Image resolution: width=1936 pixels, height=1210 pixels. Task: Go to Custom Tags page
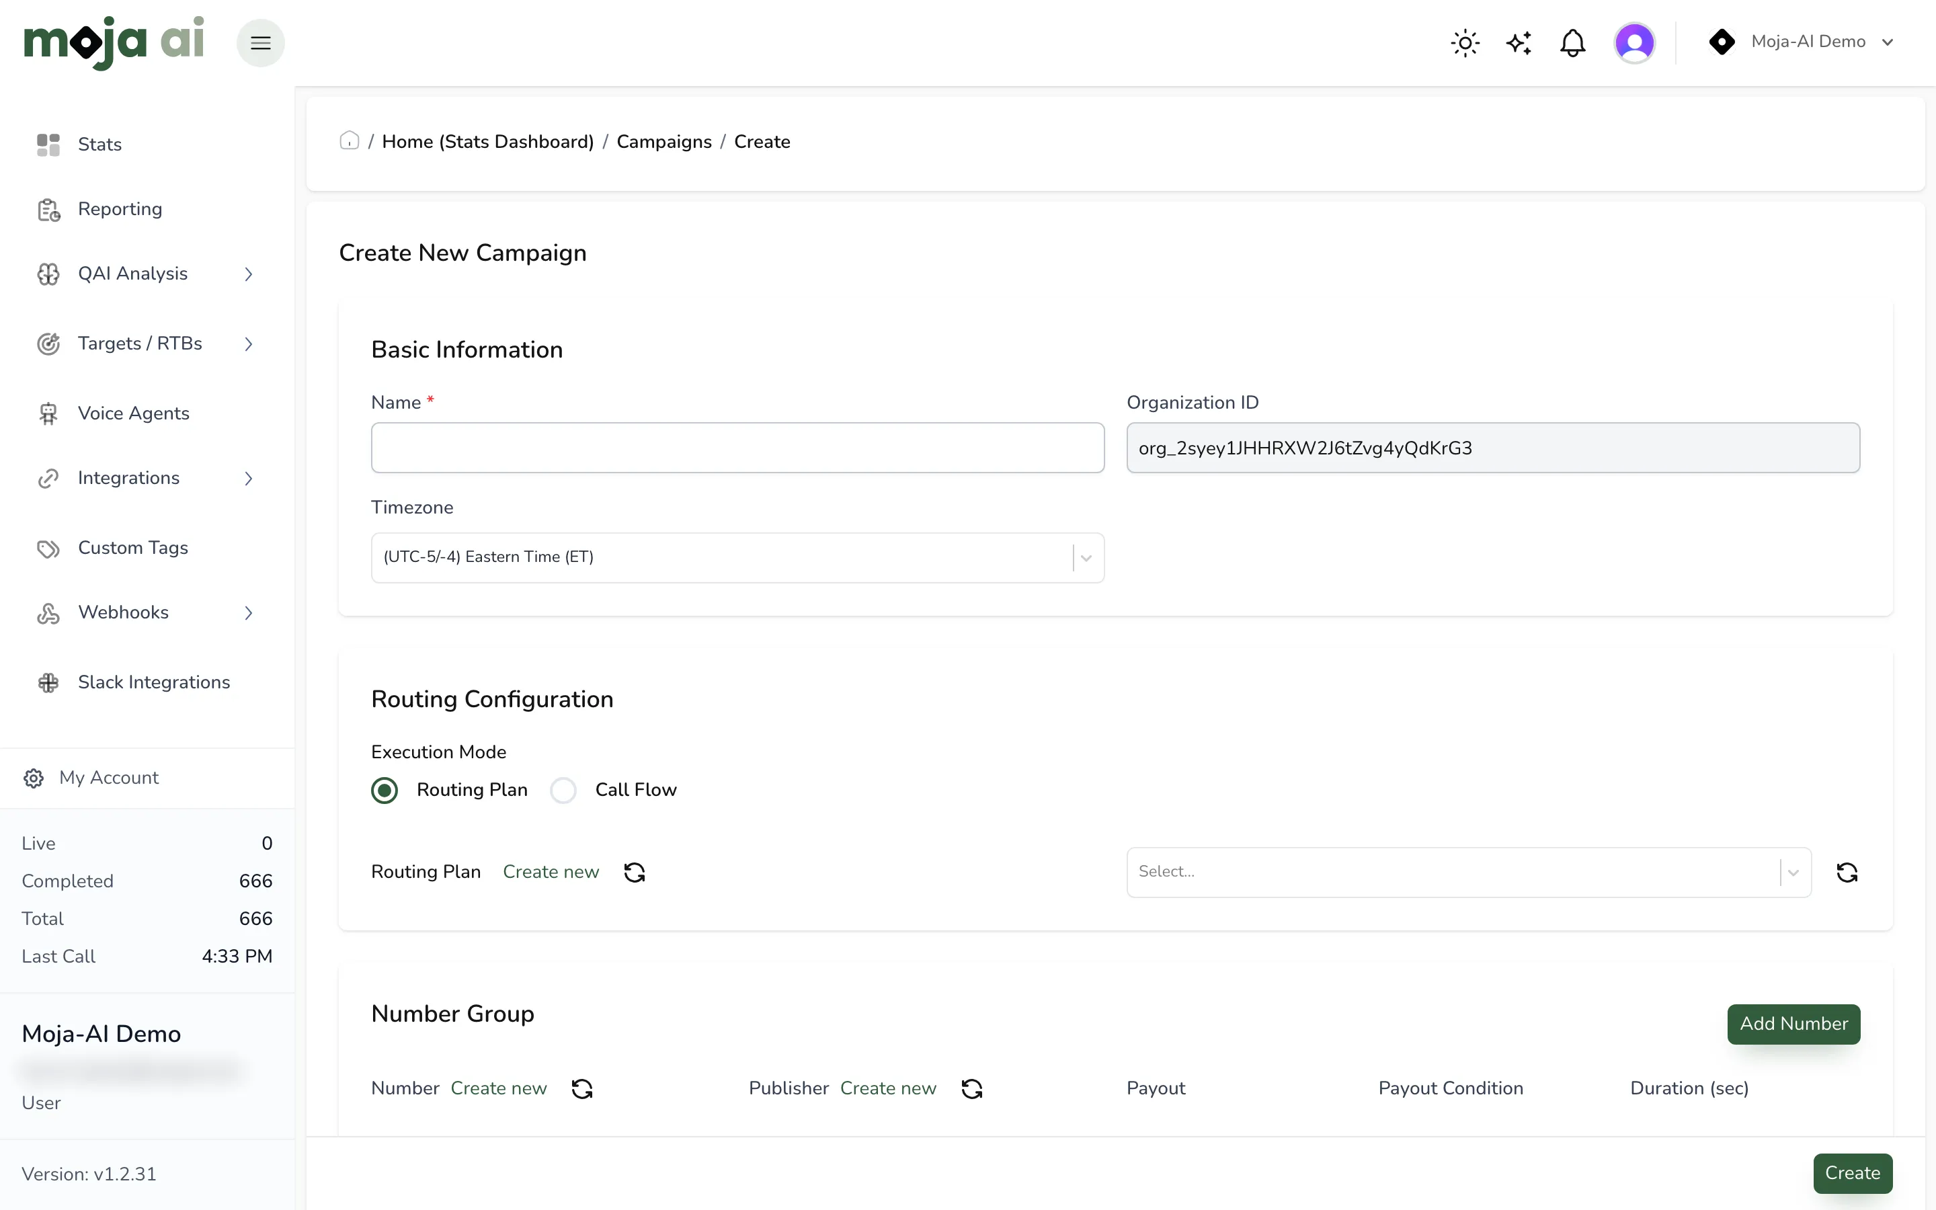pyautogui.click(x=133, y=548)
